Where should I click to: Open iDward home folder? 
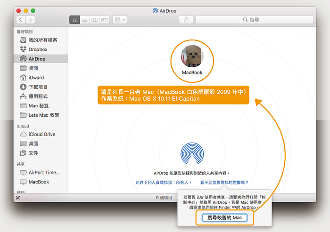36,78
